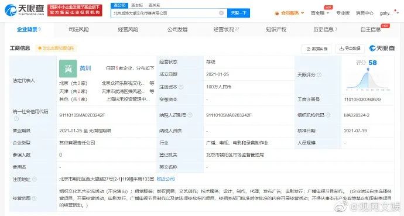Click the 组织机构代码 value MA020324-2
404x216 pixels.
(x=357, y=115)
